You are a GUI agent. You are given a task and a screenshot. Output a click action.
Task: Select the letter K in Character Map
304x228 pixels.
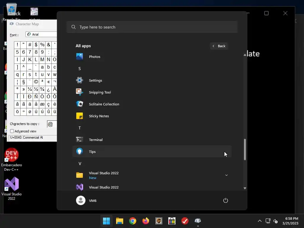(30, 59)
